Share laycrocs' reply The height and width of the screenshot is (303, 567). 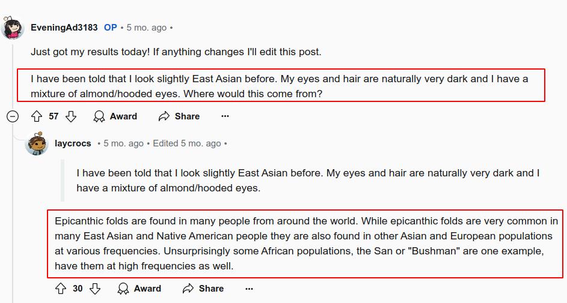click(203, 289)
